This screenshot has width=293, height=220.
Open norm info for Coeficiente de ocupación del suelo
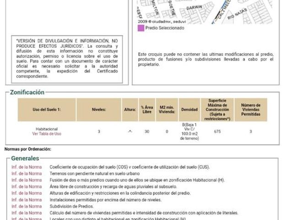pos(27,167)
